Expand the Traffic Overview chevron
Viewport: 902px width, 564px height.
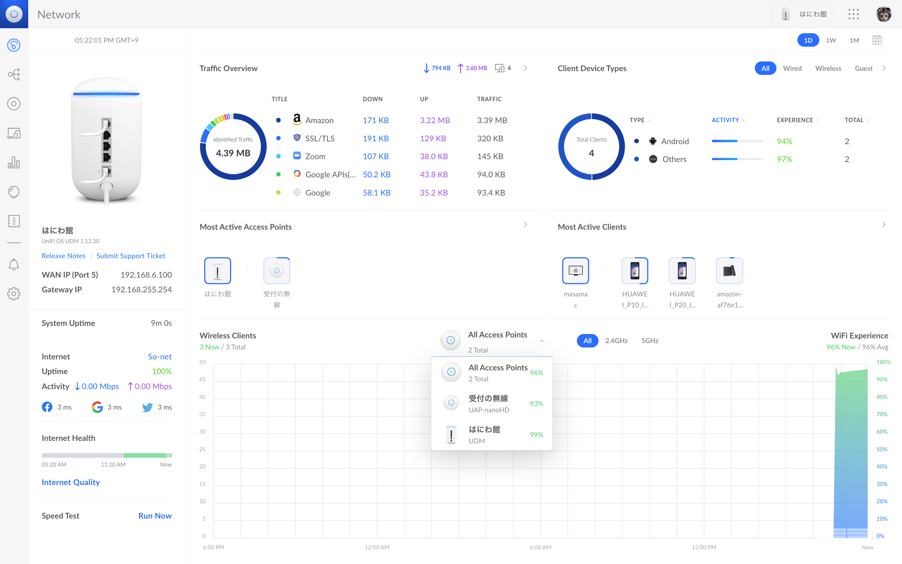(526, 68)
